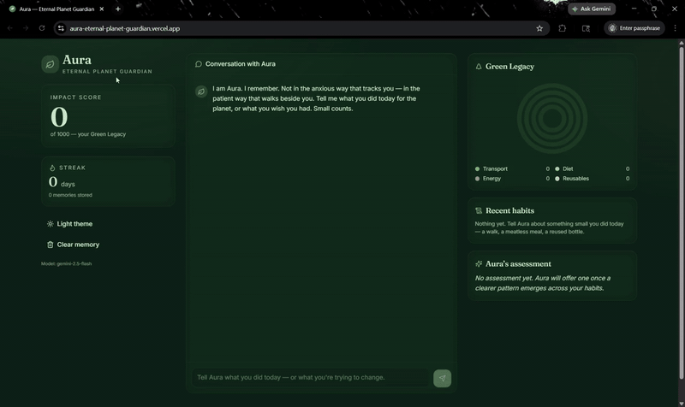Image resolution: width=685 pixels, height=407 pixels.
Task: Select the Aura — Eternal Planet Guardian tab
Action: pyautogui.click(x=57, y=9)
